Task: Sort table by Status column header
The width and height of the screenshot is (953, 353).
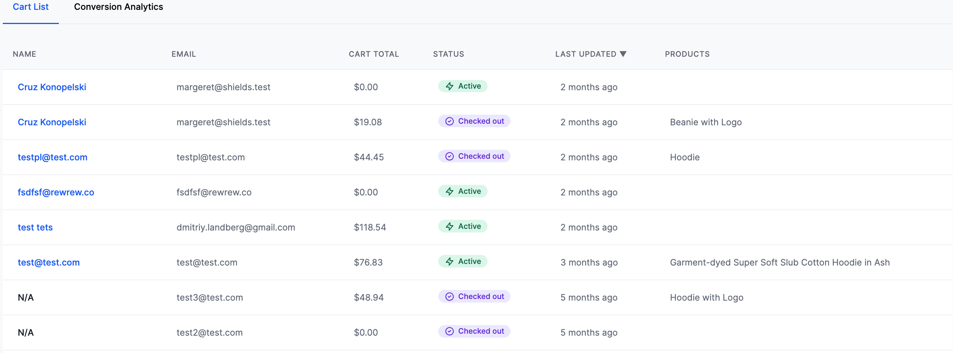Action: (x=448, y=54)
